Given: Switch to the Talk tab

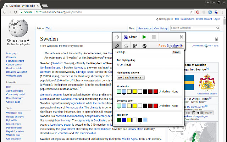Looking at the screenshot, I should (48, 28).
